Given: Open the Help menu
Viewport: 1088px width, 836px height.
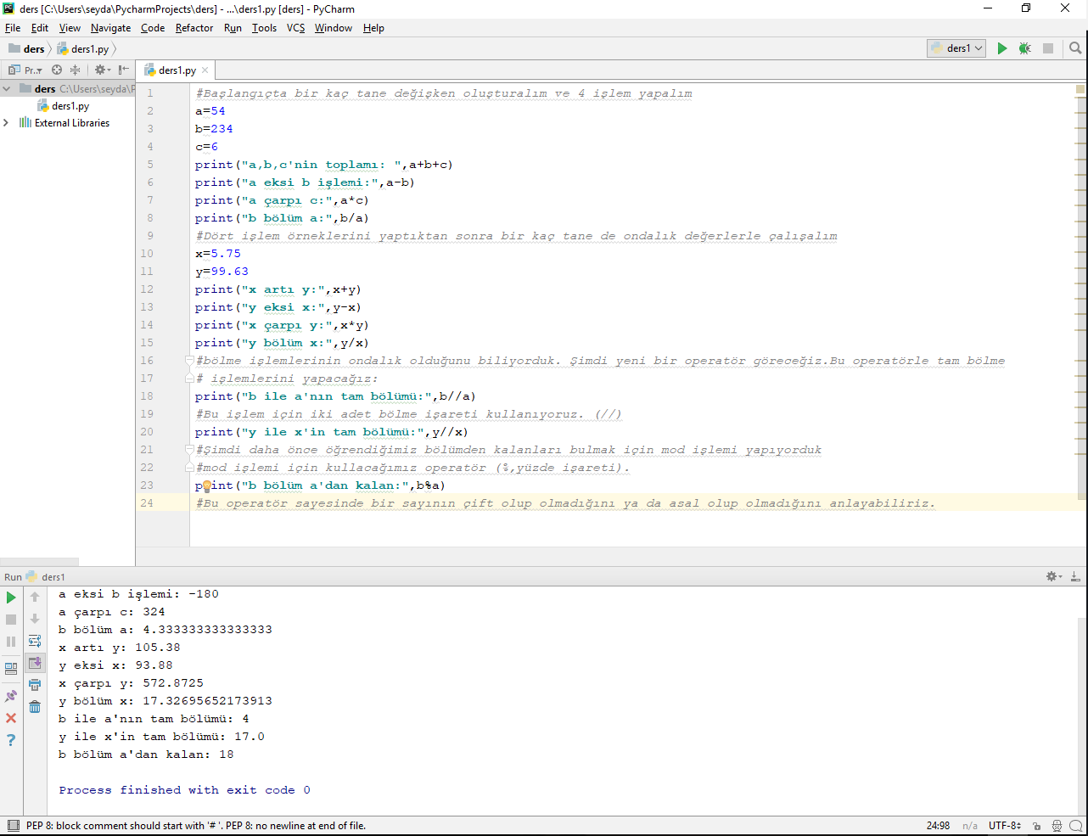Looking at the screenshot, I should tap(373, 28).
